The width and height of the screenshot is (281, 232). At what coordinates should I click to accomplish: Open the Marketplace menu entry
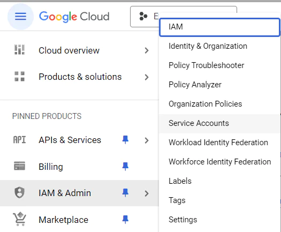(x=79, y=220)
